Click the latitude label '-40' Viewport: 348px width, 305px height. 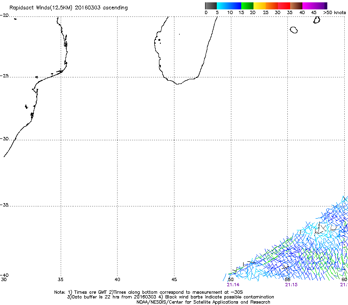[x=4, y=275]
